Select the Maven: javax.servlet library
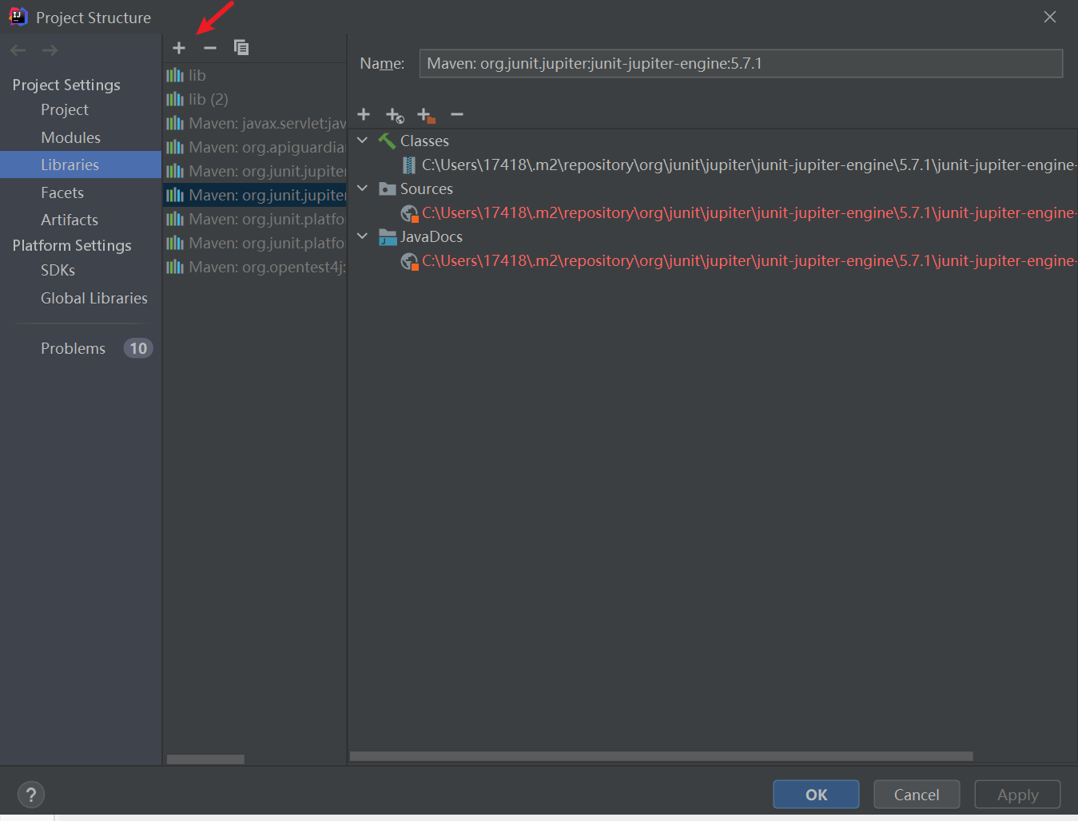 point(255,123)
